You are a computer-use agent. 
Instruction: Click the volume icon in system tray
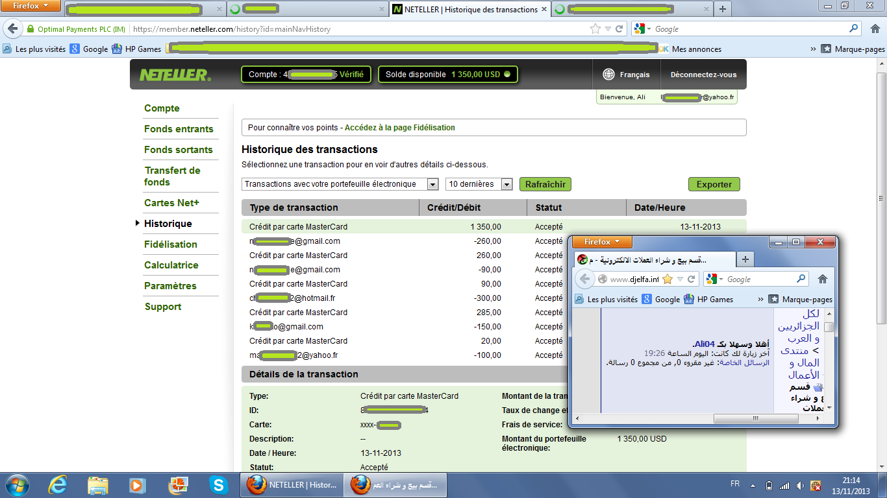click(800, 485)
